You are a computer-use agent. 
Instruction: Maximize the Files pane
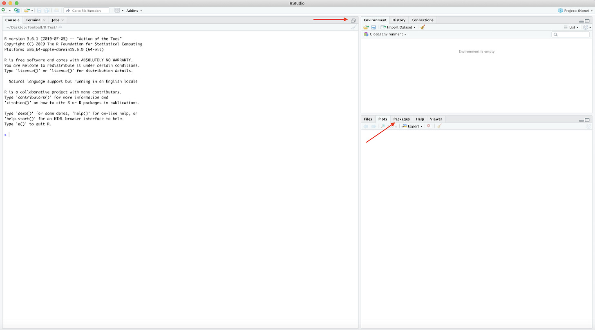coord(588,119)
